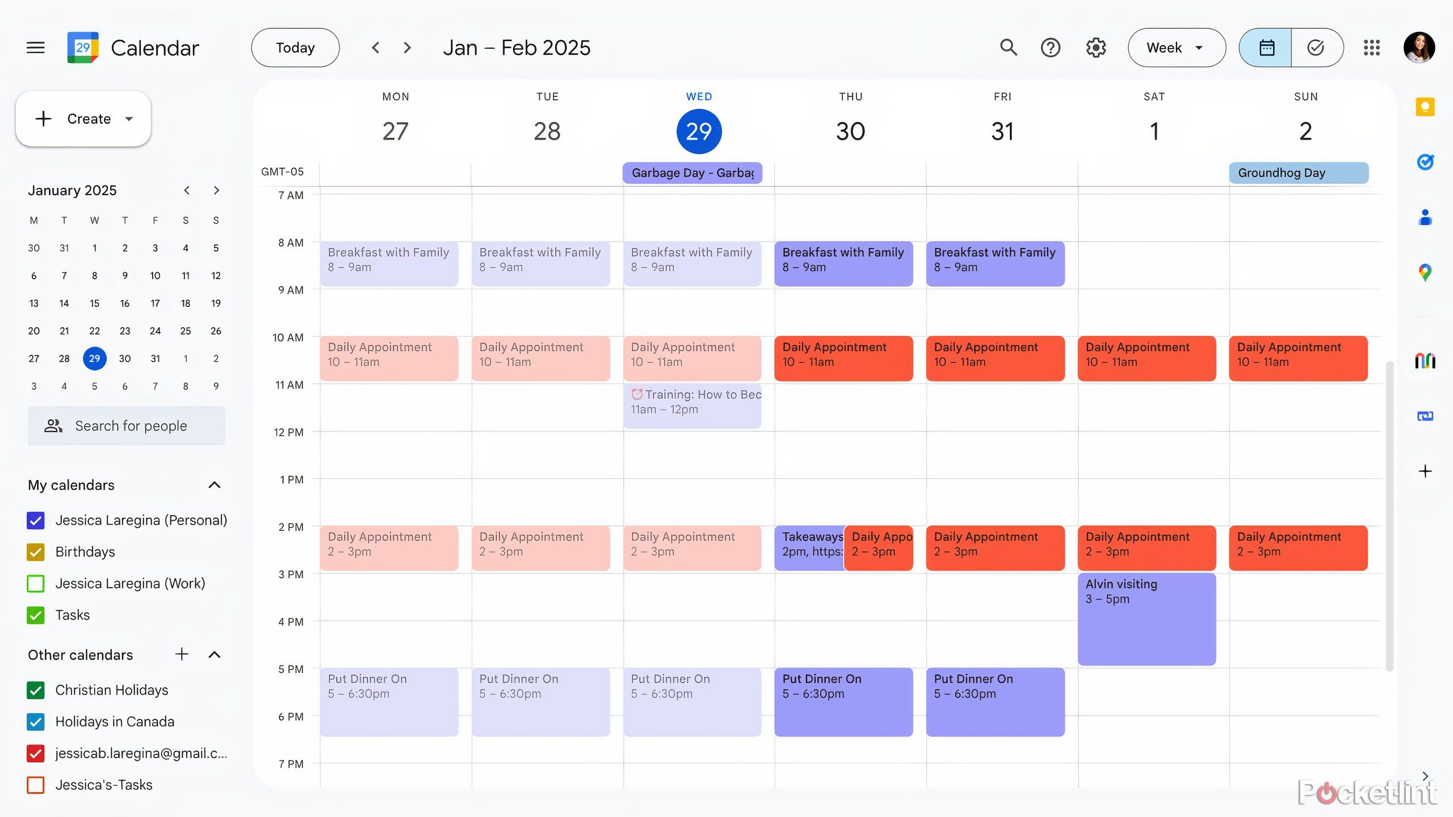Click the Today button
The height and width of the screenshot is (817, 1453).
point(295,47)
